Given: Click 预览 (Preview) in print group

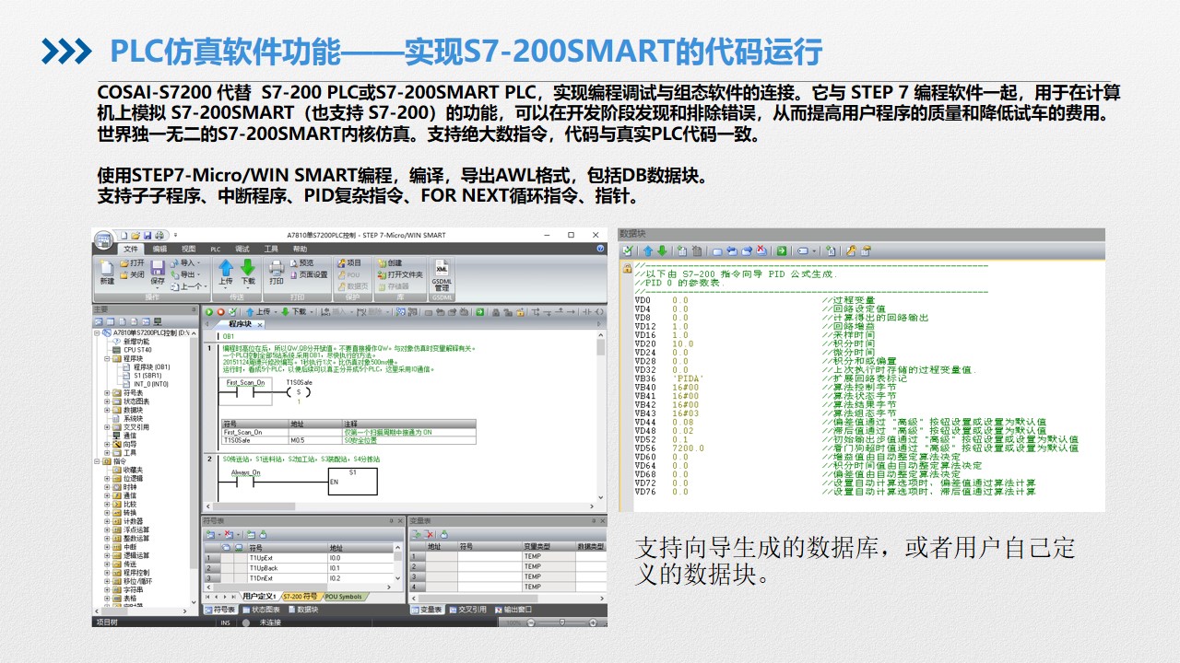Looking at the screenshot, I should pyautogui.click(x=301, y=263).
